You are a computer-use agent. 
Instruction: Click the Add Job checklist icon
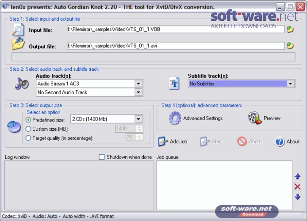163,141
